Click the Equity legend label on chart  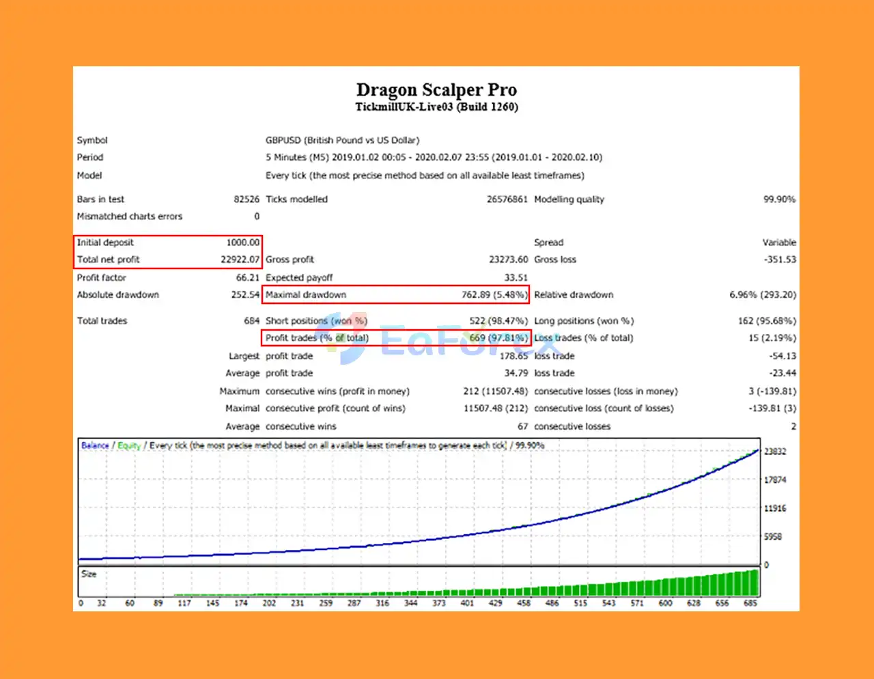[x=129, y=445]
